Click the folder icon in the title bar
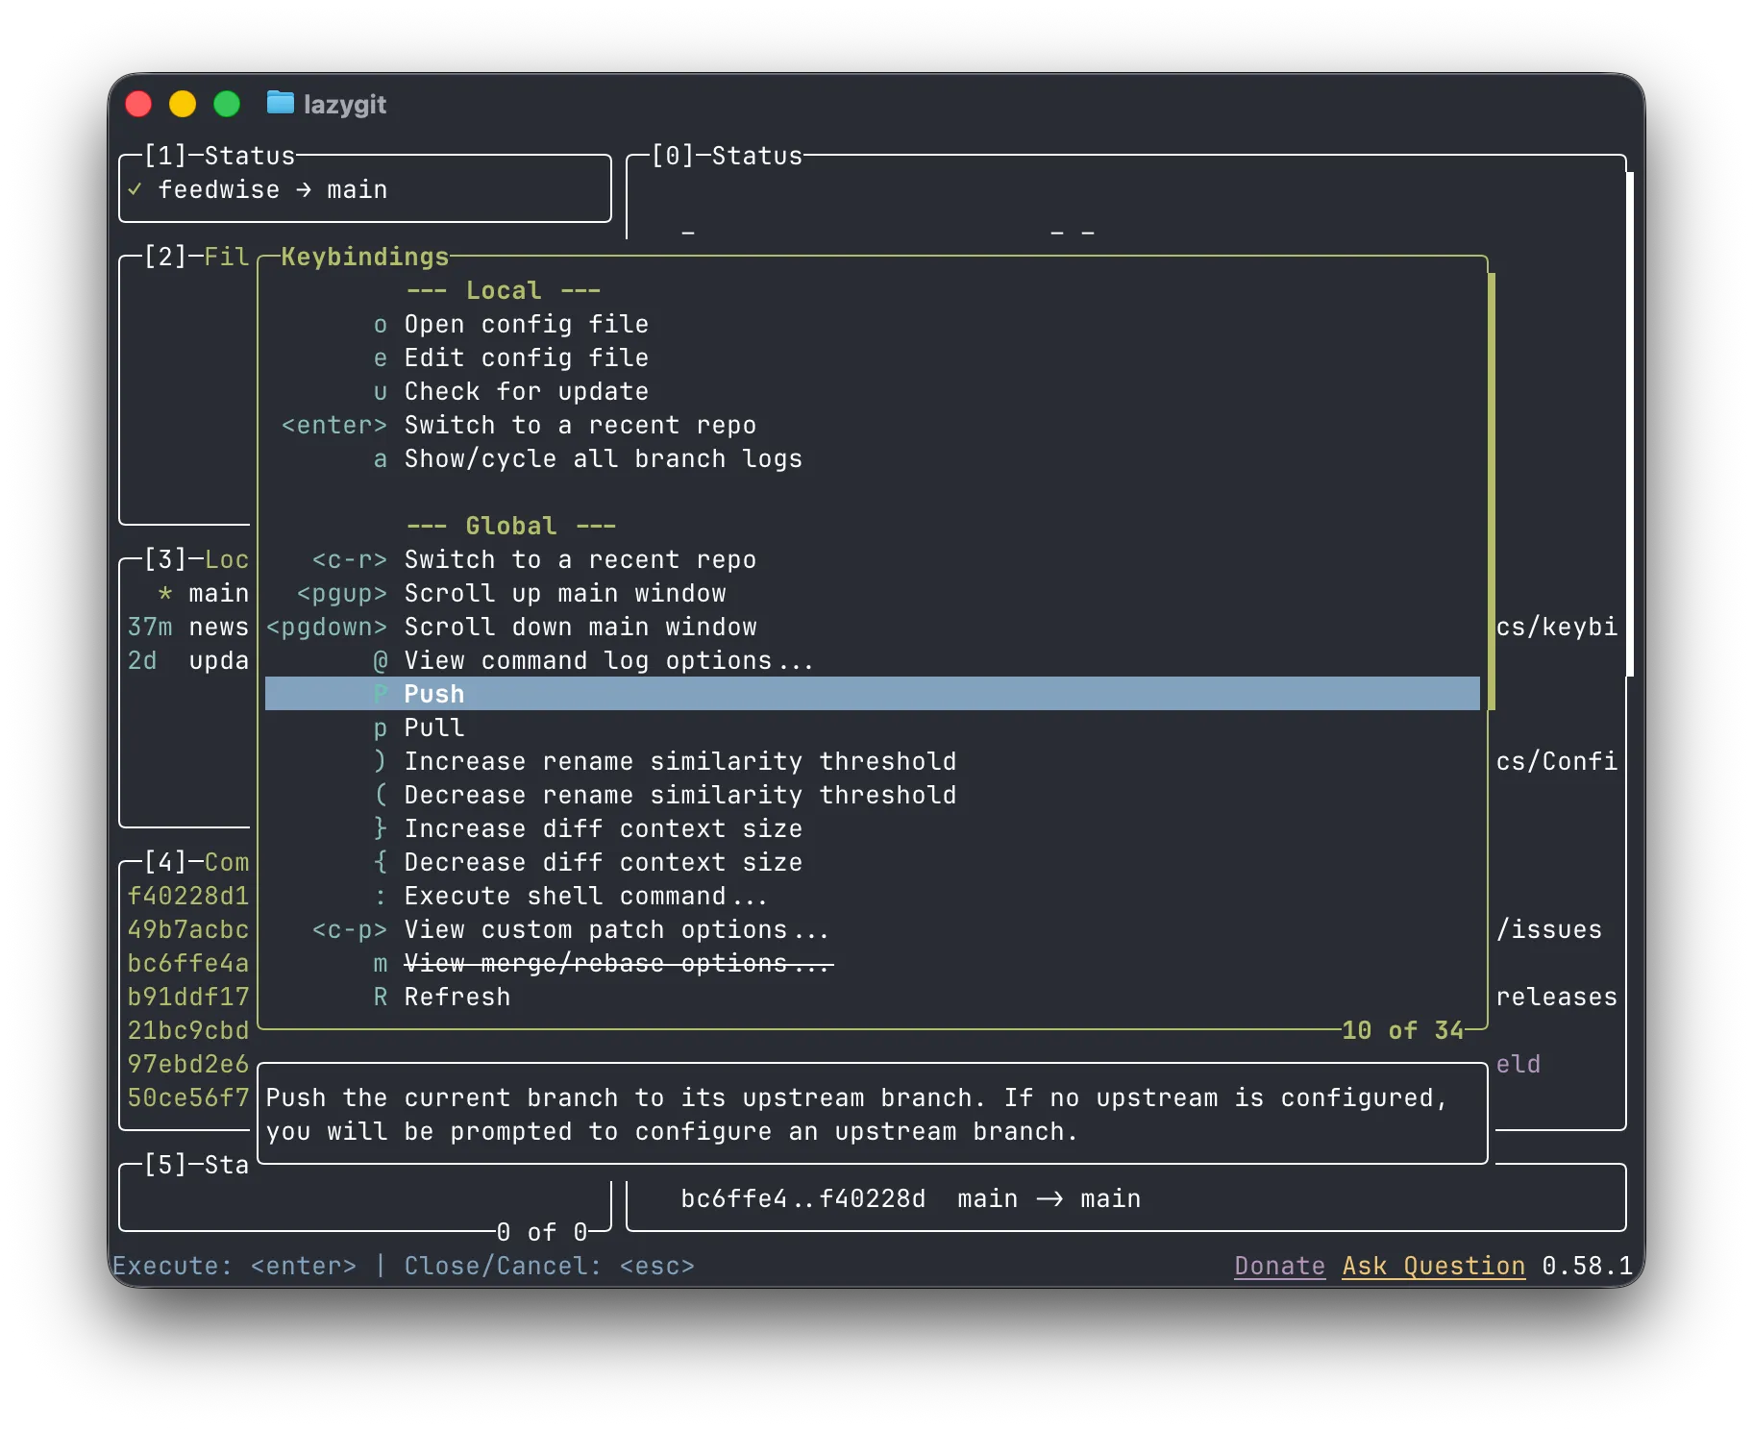 [x=280, y=104]
